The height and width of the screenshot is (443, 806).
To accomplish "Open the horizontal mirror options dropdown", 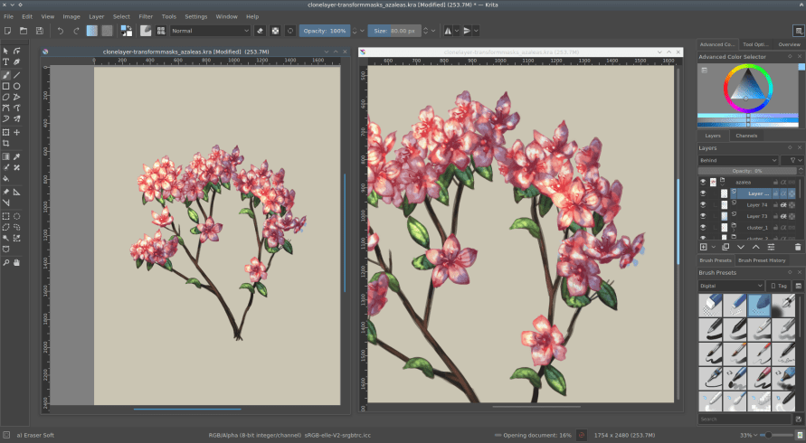I will (x=457, y=31).
